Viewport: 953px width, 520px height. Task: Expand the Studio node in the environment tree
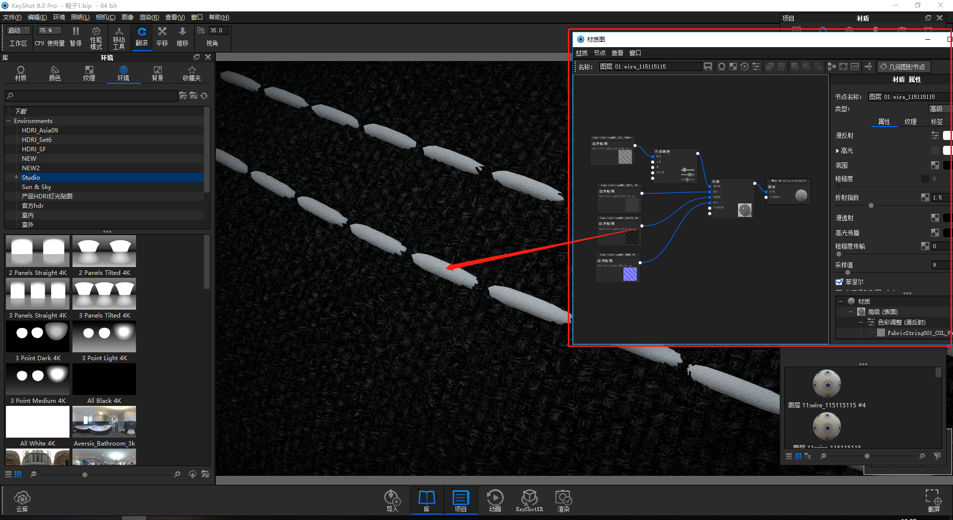coord(15,177)
